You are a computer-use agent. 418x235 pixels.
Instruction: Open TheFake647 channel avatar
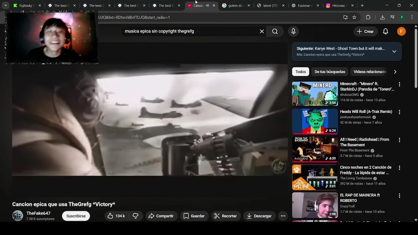[x=18, y=216]
